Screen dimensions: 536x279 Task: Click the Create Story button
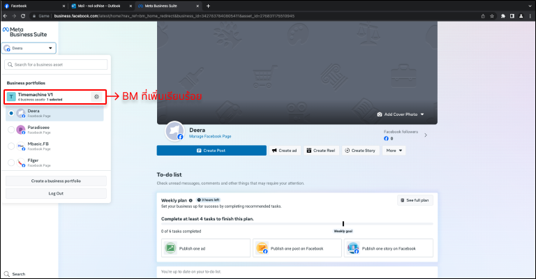click(360, 151)
